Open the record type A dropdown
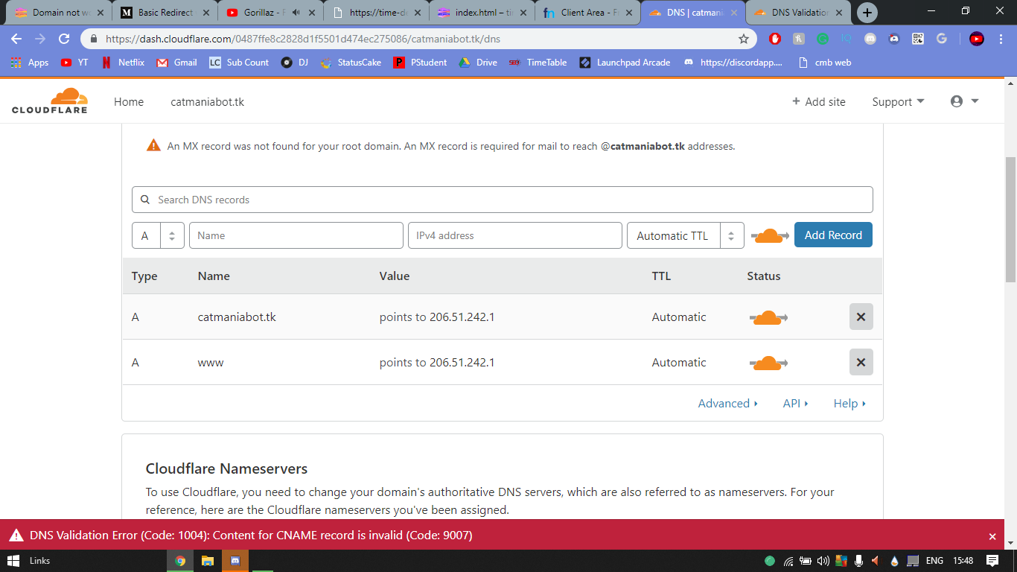Image resolution: width=1017 pixels, height=572 pixels. click(x=158, y=235)
